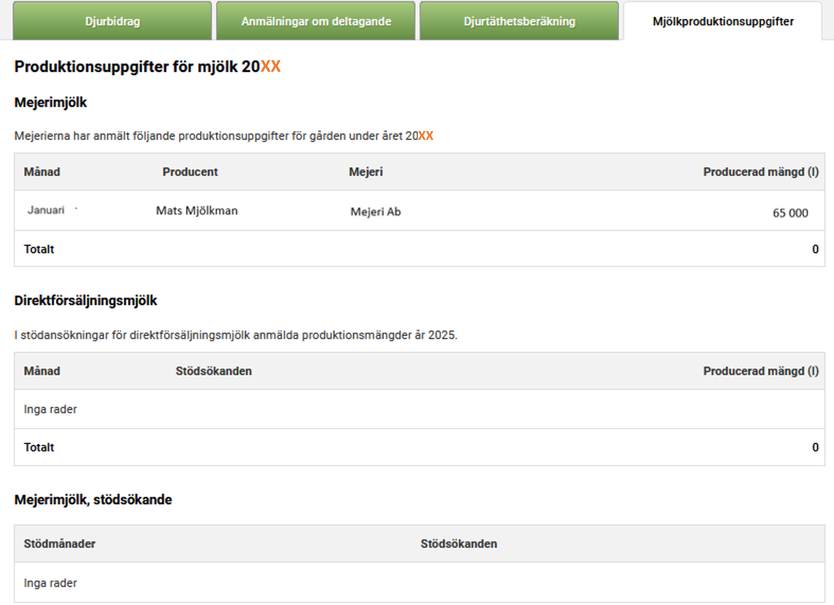
Task: Click the Producent column header
Action: click(190, 172)
